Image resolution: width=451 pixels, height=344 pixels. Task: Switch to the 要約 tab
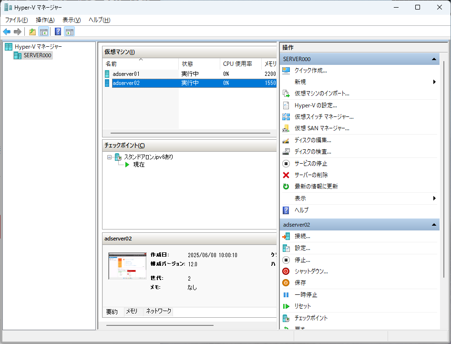tap(112, 312)
